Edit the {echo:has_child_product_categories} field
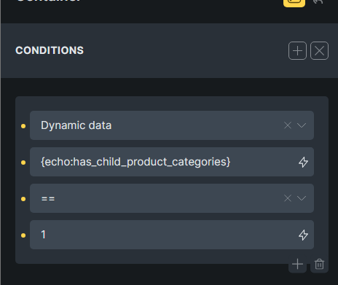 click(x=172, y=162)
